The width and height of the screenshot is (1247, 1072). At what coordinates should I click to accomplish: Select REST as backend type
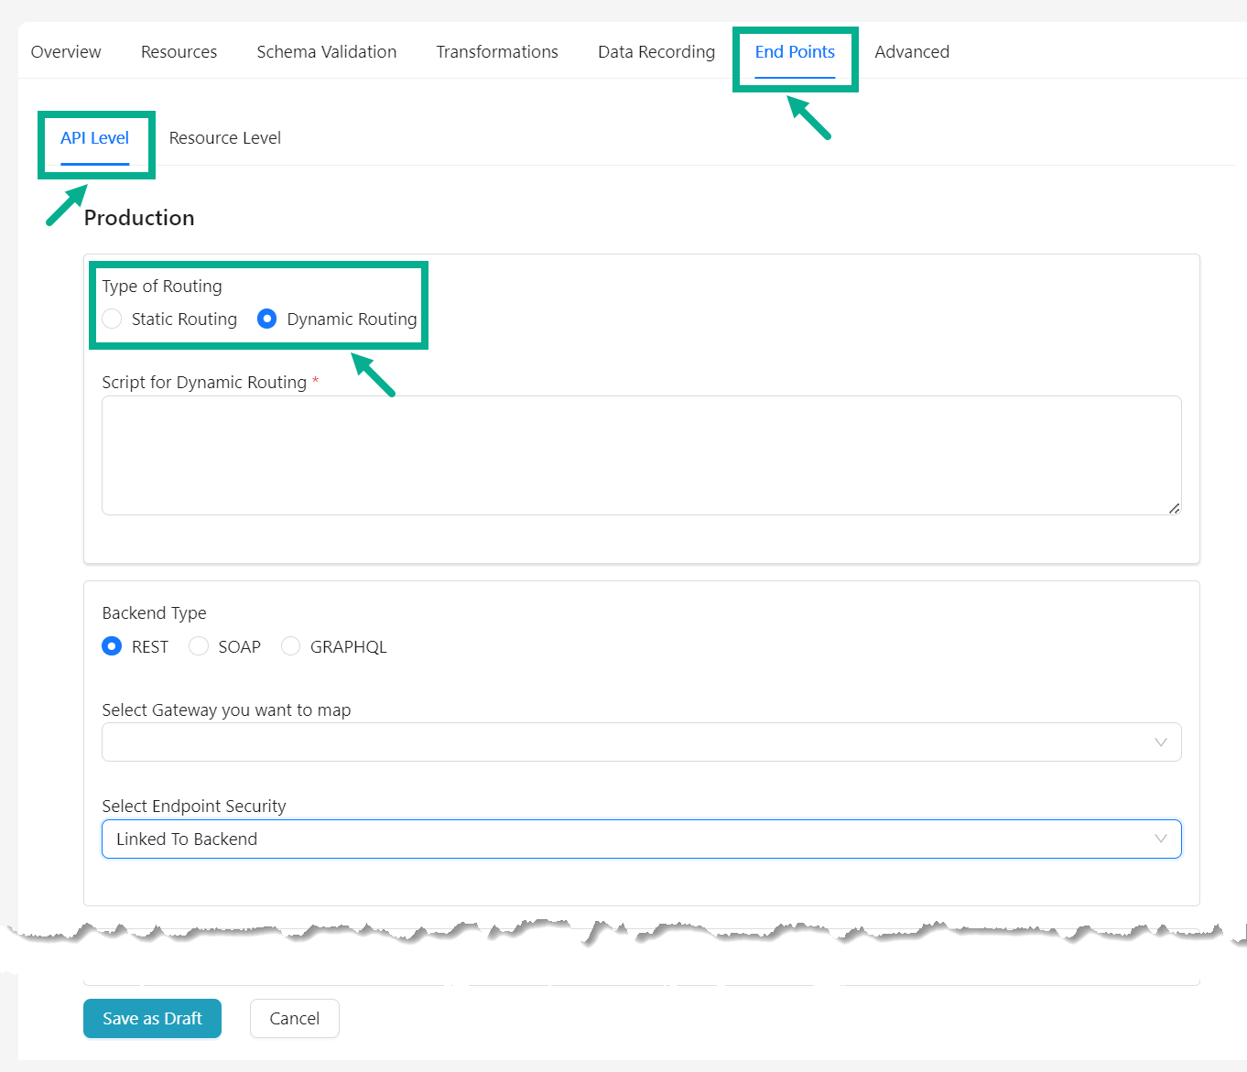point(112,646)
